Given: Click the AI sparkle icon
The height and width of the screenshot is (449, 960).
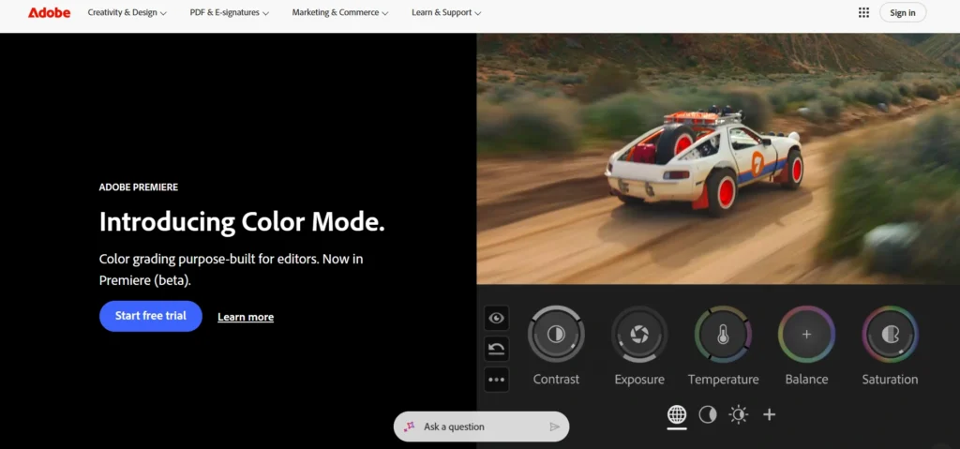Looking at the screenshot, I should (x=409, y=427).
